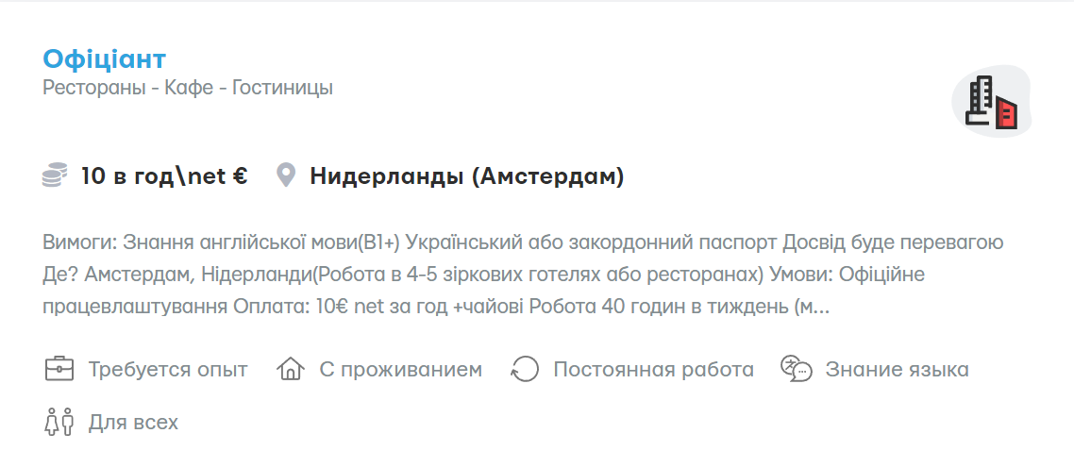This screenshot has height=467, width=1074.
Task: Select the Требуется опыт label
Action: [x=168, y=369]
